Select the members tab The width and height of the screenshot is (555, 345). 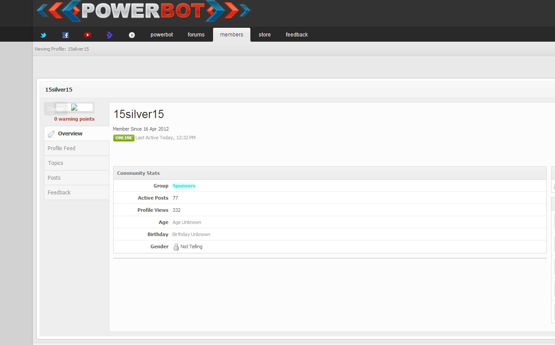click(x=232, y=35)
